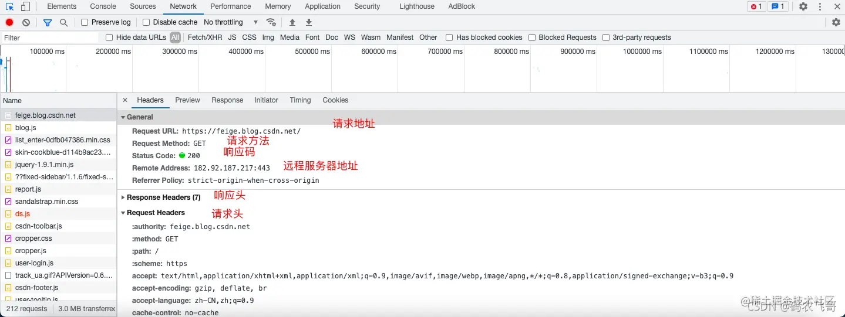The height and width of the screenshot is (317, 845).
Task: Filter by Img requests
Action: pyautogui.click(x=268, y=38)
